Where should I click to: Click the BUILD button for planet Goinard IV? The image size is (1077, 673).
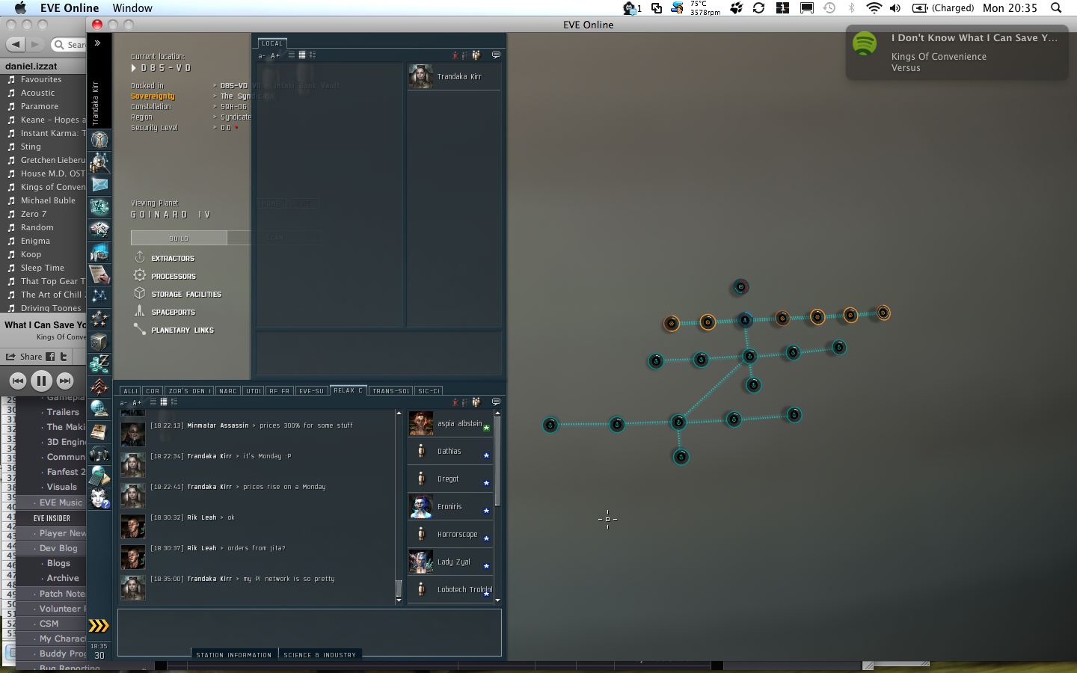click(179, 238)
